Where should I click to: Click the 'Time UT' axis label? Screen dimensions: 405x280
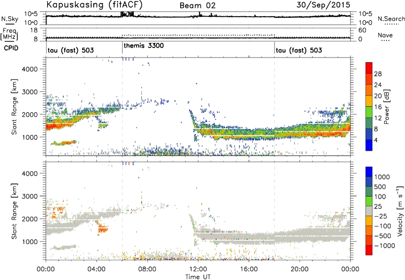pyautogui.click(x=198, y=277)
